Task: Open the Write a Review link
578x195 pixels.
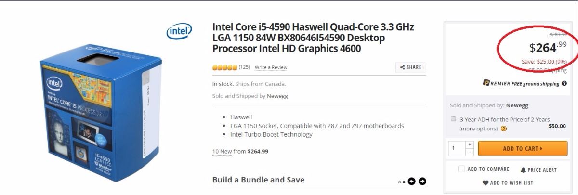Action: 271,67
